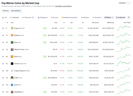The width and height of the screenshot is (133, 96).
Task: Click the Pudgy Penguins coin logo
Action: (12, 71)
